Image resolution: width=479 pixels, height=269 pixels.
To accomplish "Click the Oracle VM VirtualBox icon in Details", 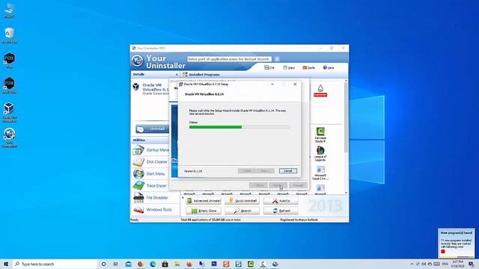I will (x=136, y=87).
